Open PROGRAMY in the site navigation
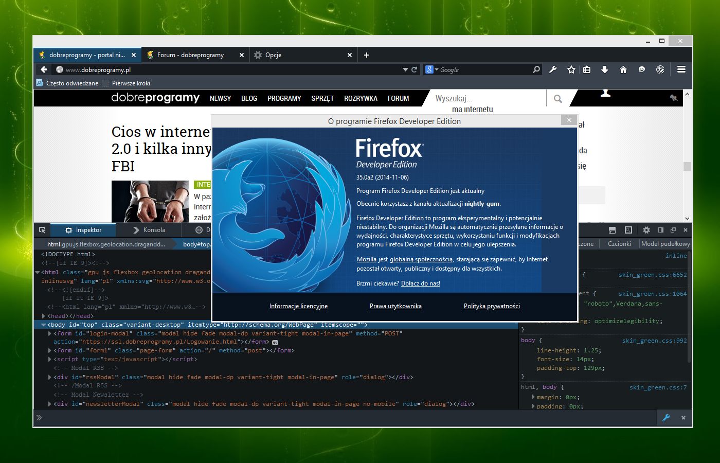The height and width of the screenshot is (463, 720). pos(284,98)
